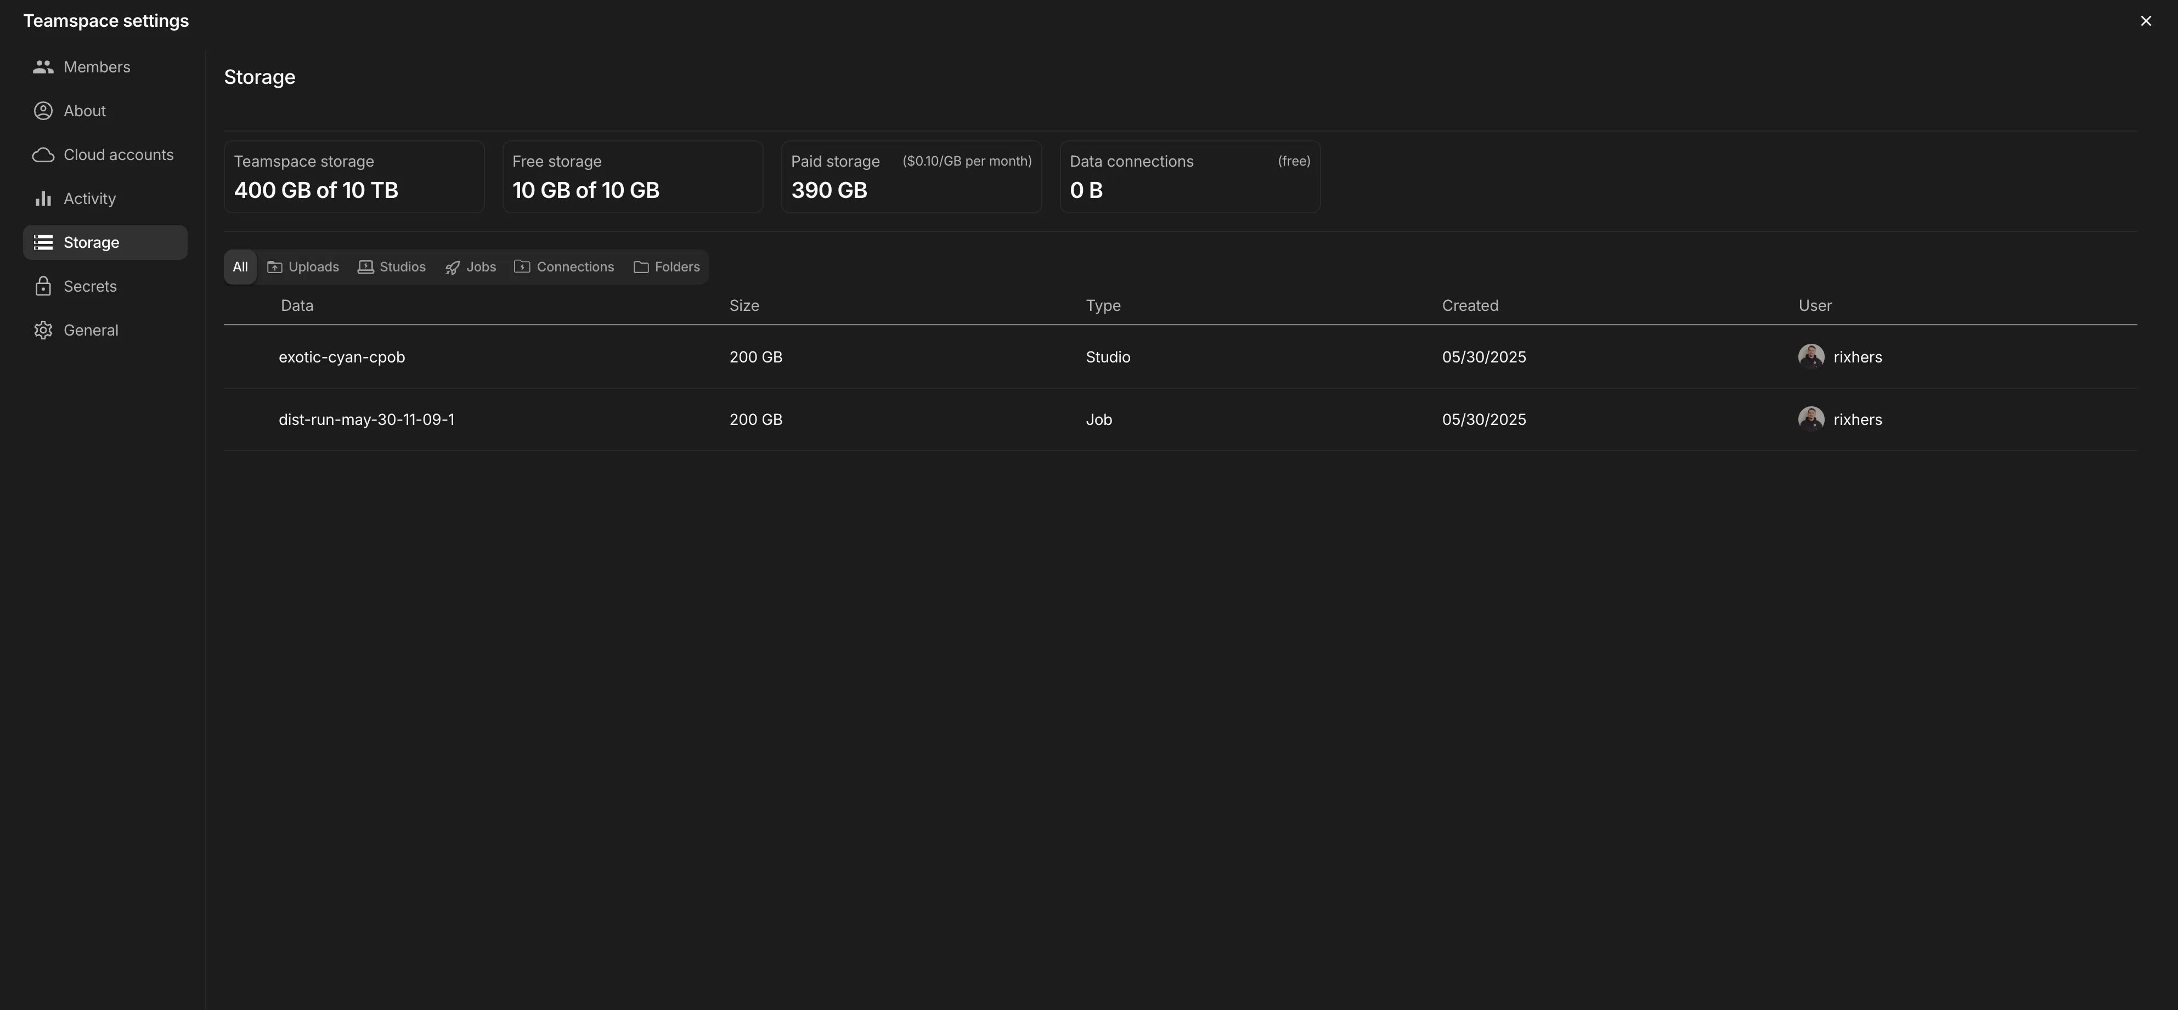Click the Members people icon

[x=43, y=67]
